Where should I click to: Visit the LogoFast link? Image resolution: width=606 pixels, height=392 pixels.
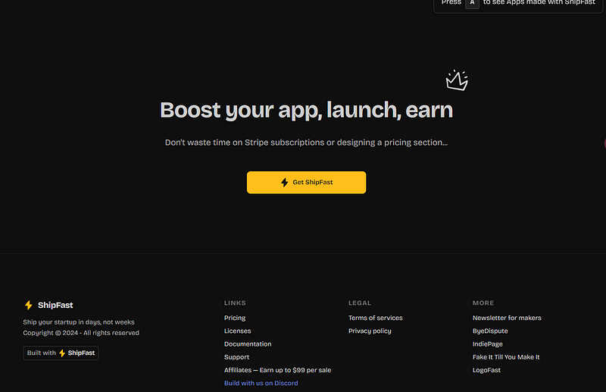point(486,370)
